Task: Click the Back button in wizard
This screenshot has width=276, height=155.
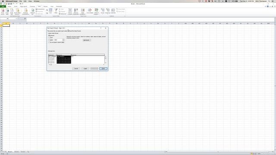Action: click(x=85, y=68)
